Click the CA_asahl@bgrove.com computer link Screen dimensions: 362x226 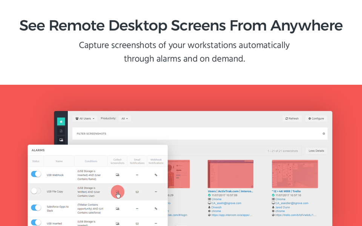pyautogui.click(x=226, y=203)
